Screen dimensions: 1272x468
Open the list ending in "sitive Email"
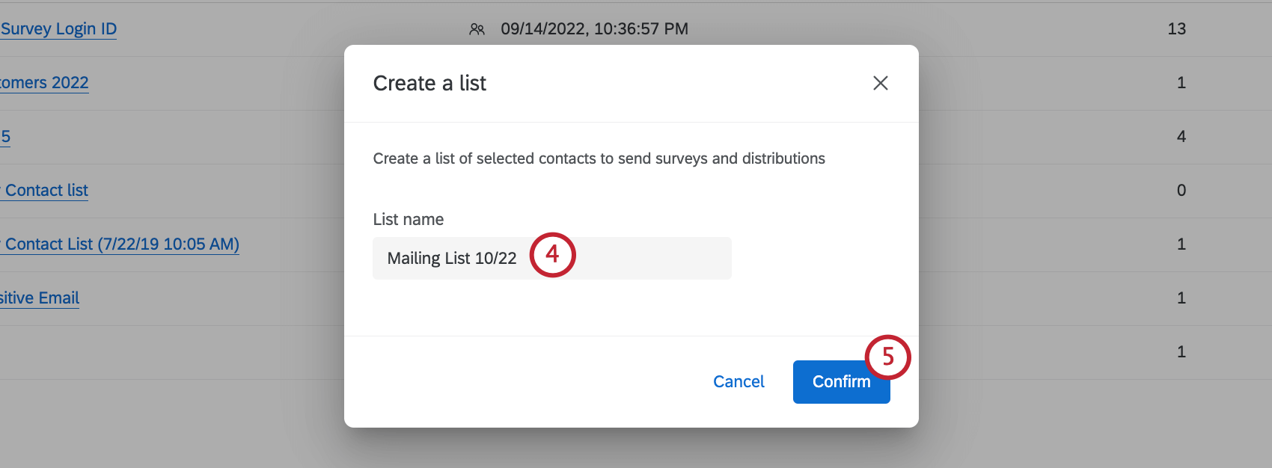(40, 298)
